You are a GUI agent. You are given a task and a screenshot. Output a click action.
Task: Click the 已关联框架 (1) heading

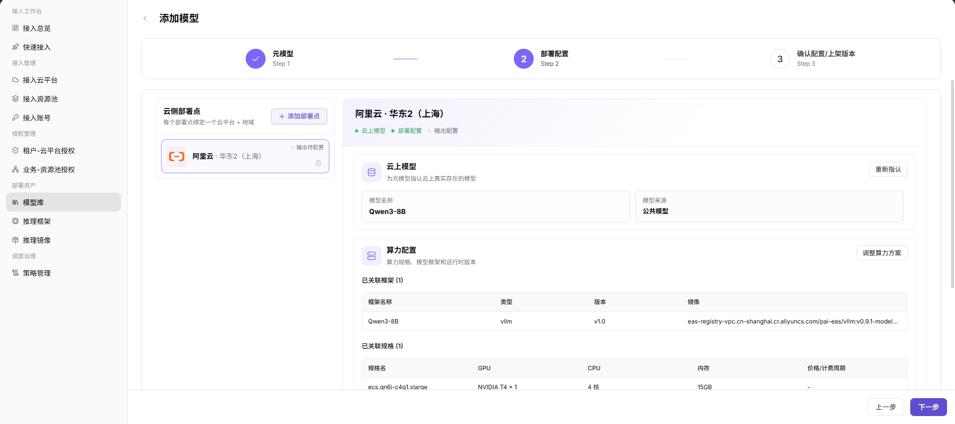click(382, 280)
